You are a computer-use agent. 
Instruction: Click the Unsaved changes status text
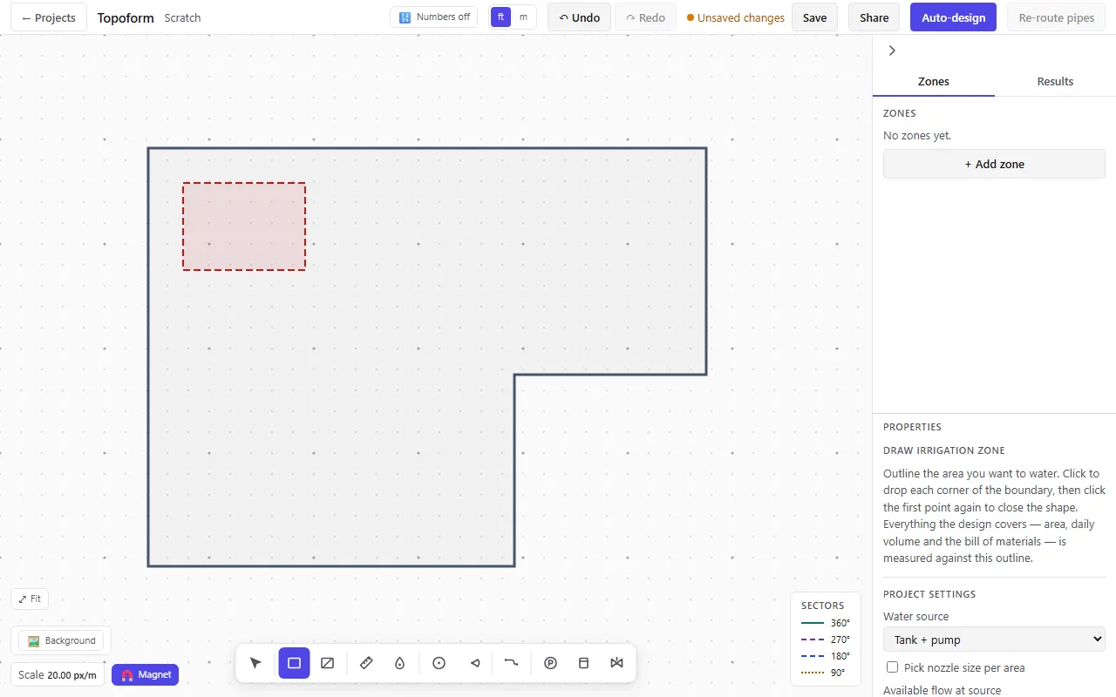pos(736,17)
